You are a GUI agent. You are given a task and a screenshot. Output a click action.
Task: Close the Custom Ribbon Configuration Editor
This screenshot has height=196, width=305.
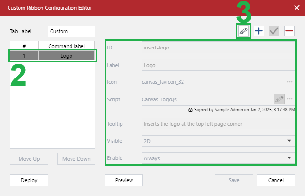click(295, 8)
